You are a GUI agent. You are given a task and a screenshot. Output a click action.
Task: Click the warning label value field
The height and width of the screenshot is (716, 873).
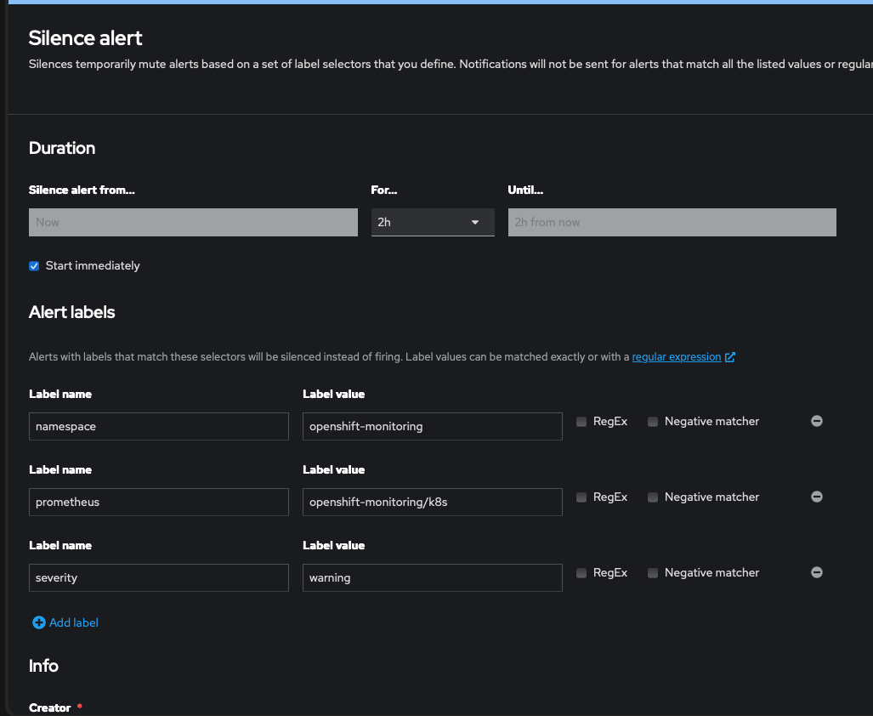click(x=432, y=577)
